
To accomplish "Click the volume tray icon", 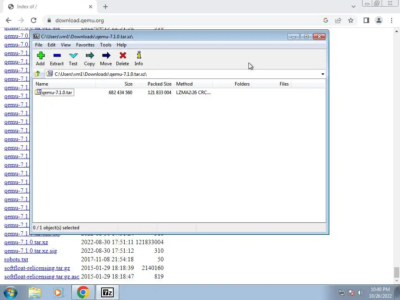I will coord(361,292).
